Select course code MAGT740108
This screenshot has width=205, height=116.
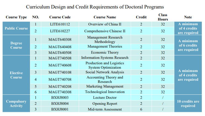[x=60, y=72]
